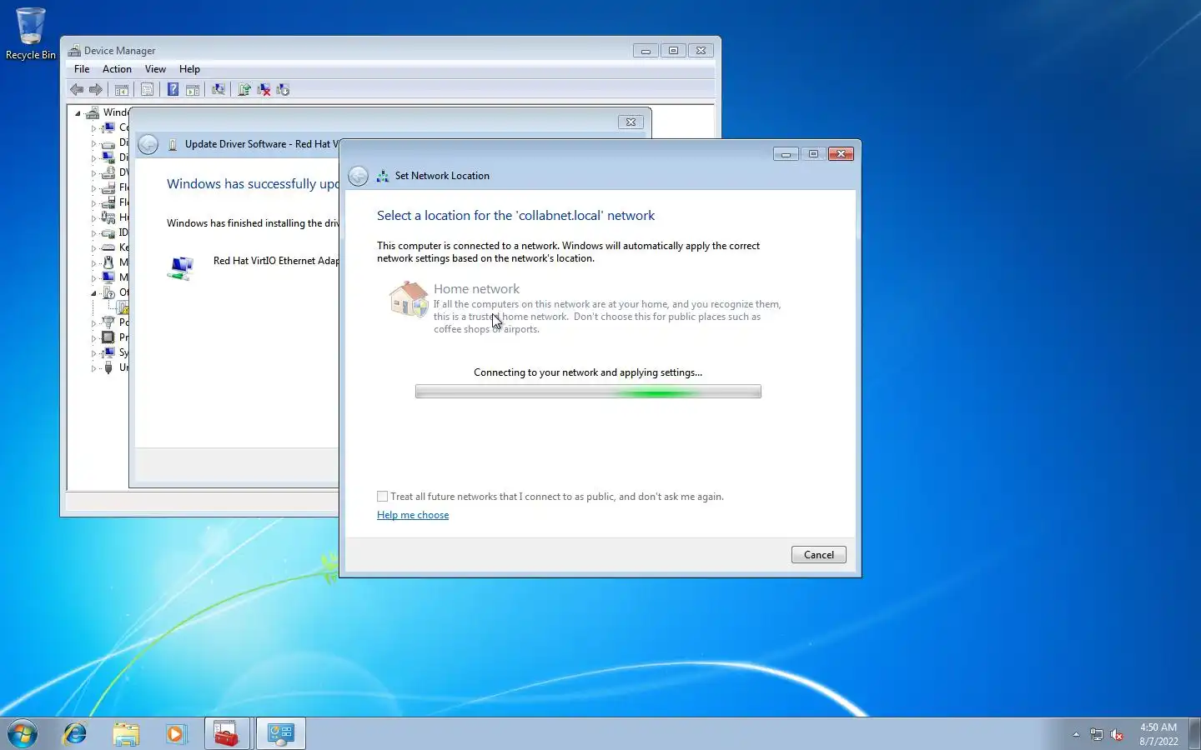Image resolution: width=1201 pixels, height=750 pixels.
Task: Click the Update Driver Software toolbar icon
Action: pos(244,89)
